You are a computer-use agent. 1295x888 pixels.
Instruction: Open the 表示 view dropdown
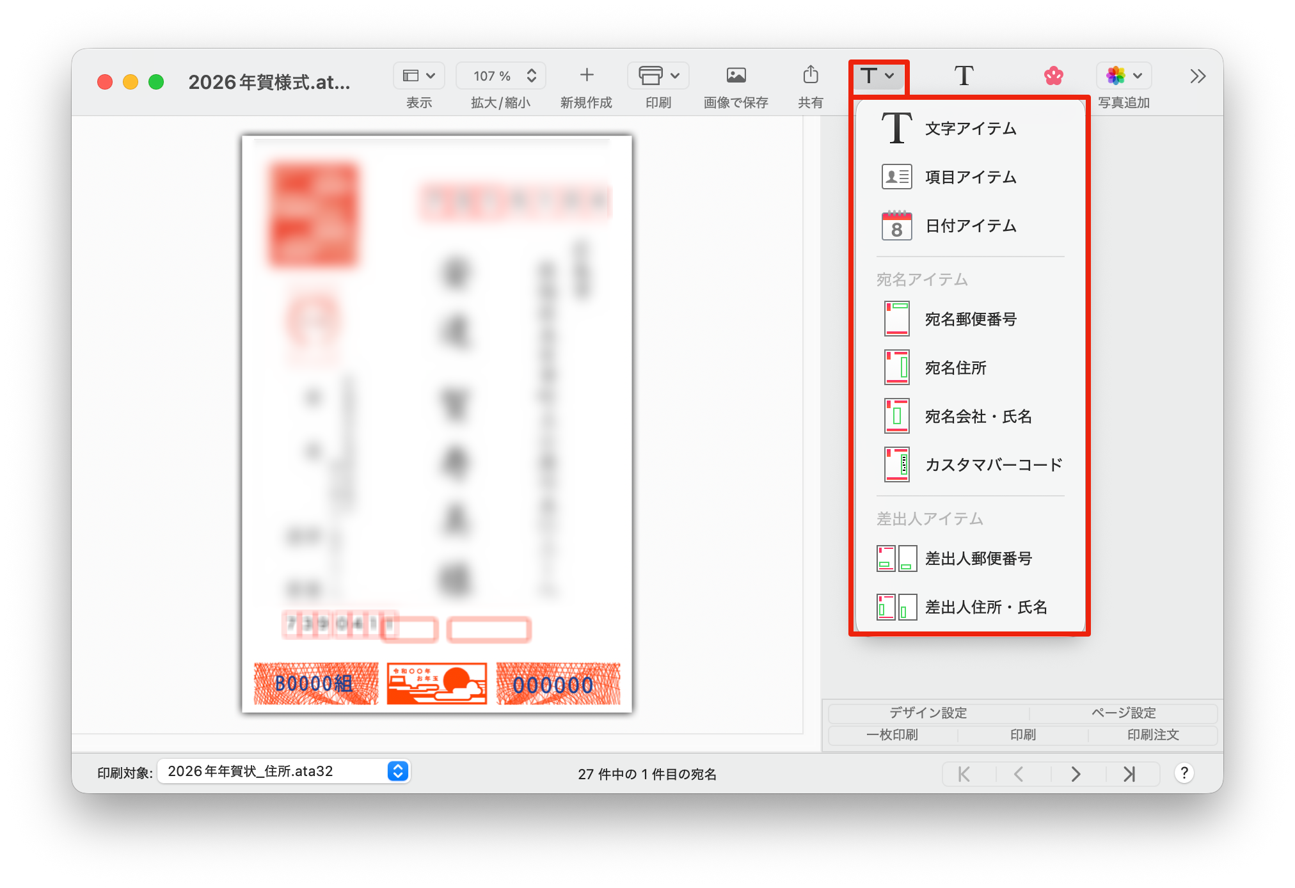tap(419, 76)
